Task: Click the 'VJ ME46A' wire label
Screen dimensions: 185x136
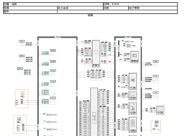Action: pyautogui.click(x=45, y=63)
